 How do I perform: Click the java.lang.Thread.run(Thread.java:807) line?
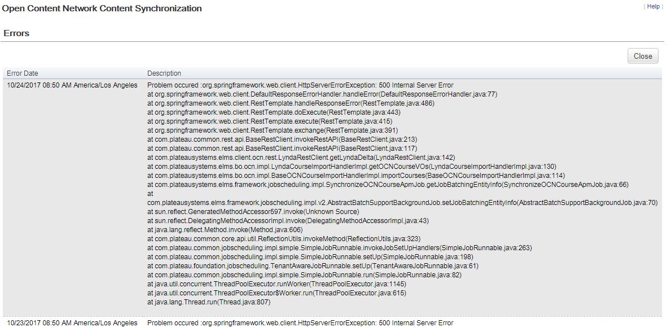pos(209,302)
